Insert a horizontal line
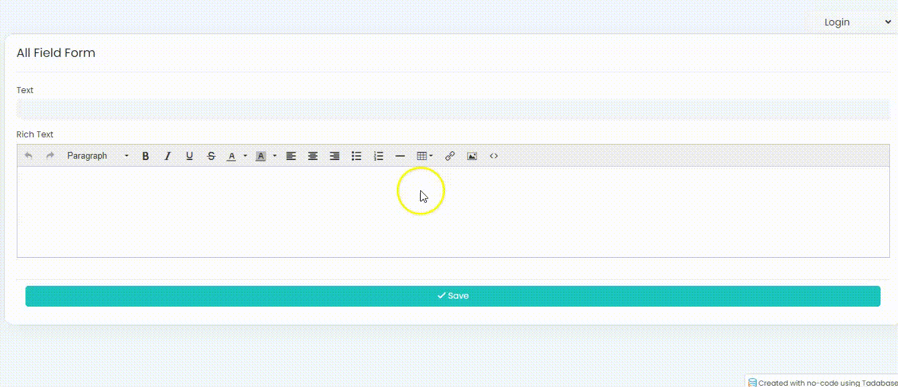The width and height of the screenshot is (898, 387). (400, 155)
